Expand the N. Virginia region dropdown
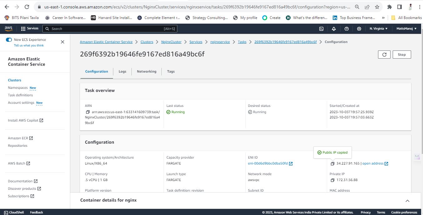Screen dimensions: 423x215 (379, 29)
